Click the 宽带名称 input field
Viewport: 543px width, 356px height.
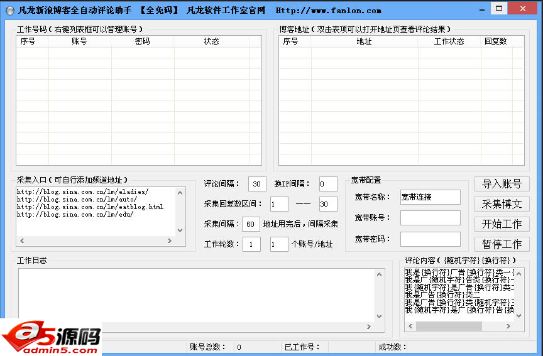point(431,197)
